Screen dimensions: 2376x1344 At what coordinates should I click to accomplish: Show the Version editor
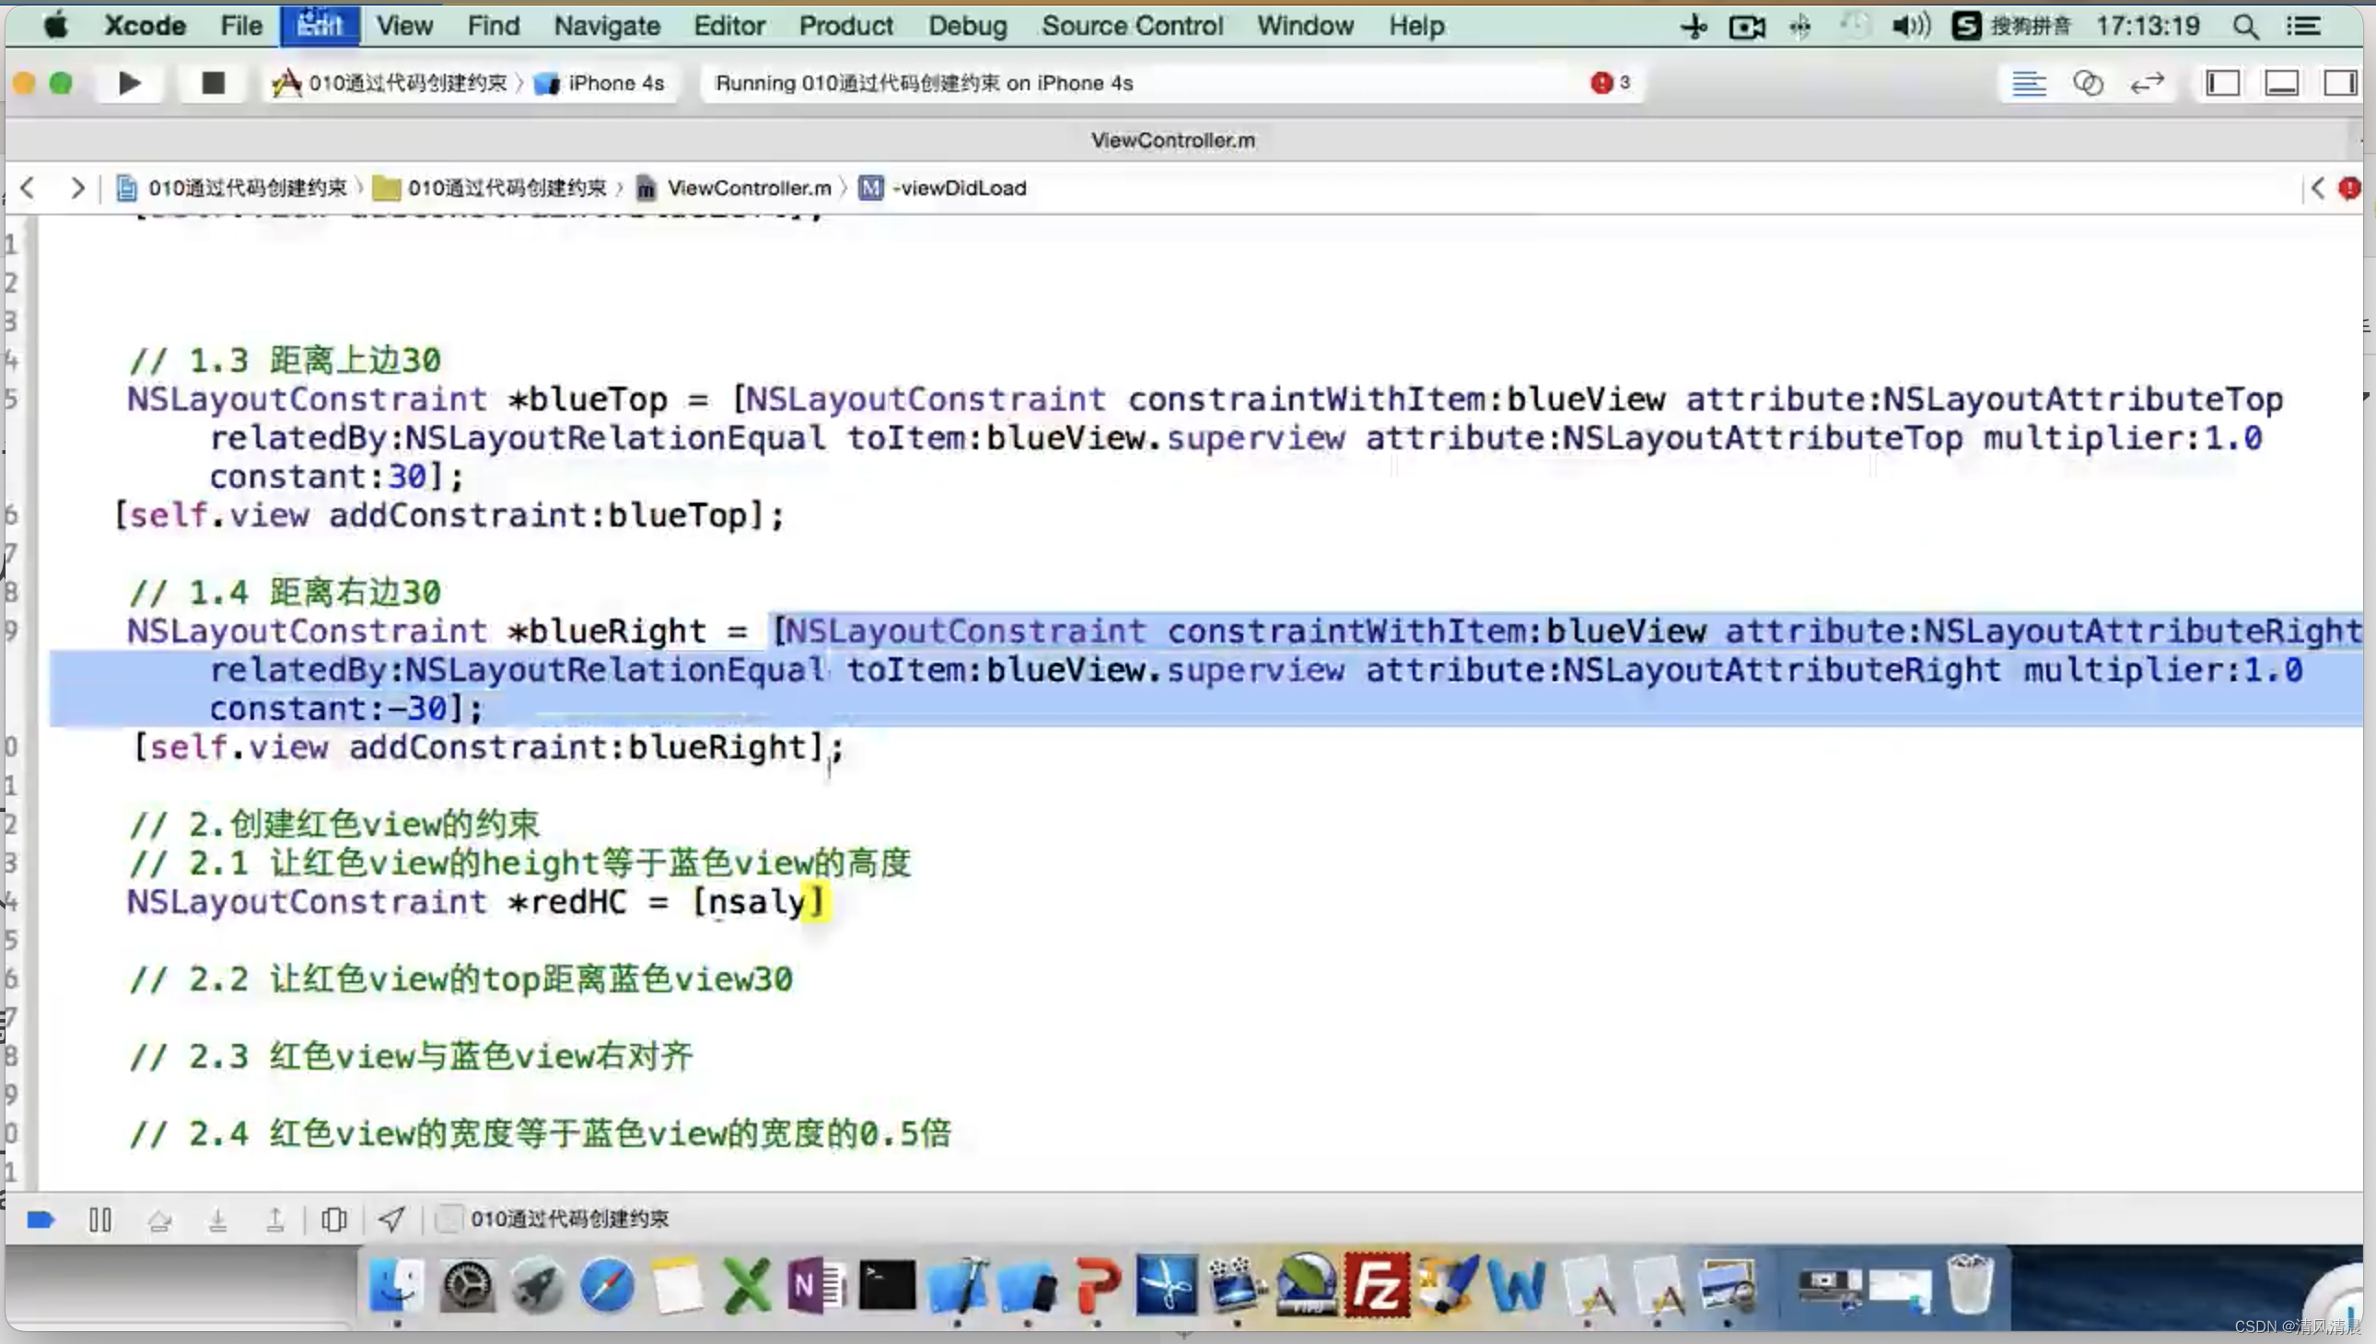tap(2147, 83)
